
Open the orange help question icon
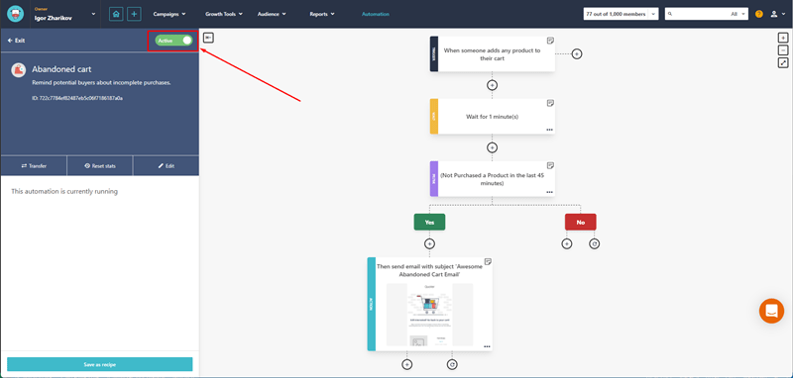pyautogui.click(x=758, y=14)
